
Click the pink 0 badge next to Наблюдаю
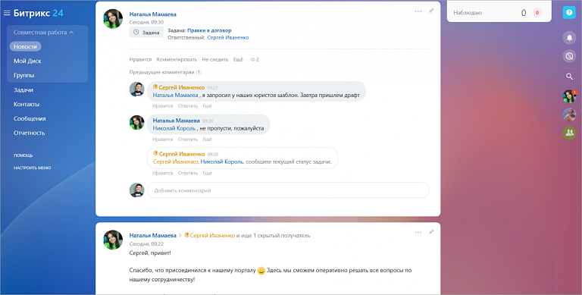click(x=537, y=13)
